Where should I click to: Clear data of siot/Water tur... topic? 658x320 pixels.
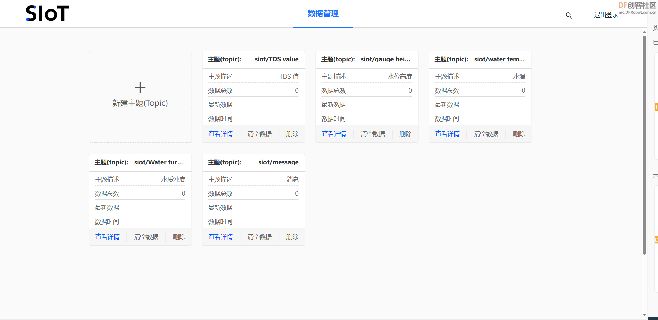(146, 237)
